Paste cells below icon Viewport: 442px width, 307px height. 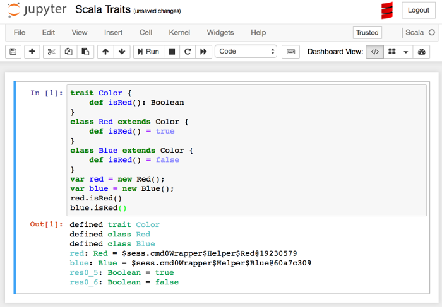click(85, 52)
